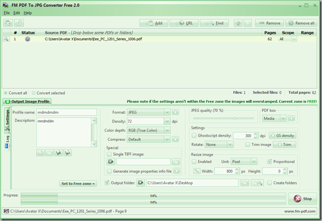The width and height of the screenshot is (322, 221).
Task: Toggle the Ghostscript density checkbox
Action: pyautogui.click(x=194, y=136)
